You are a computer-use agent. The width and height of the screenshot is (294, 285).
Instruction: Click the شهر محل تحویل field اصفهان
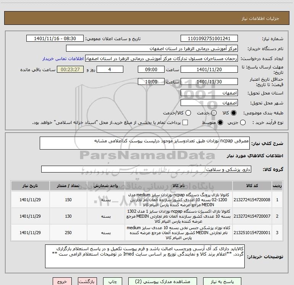click(209, 103)
